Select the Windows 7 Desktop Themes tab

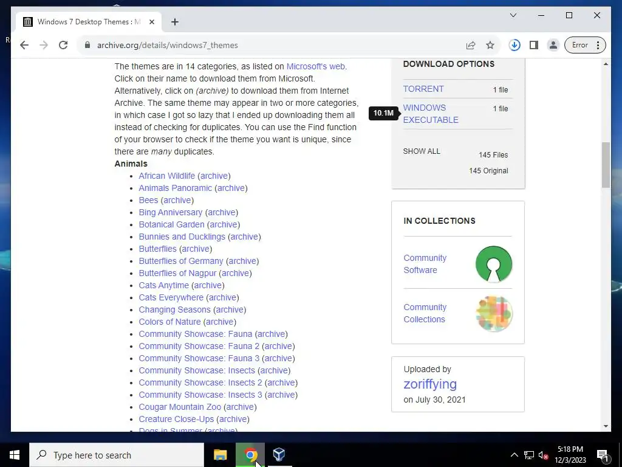click(89, 22)
